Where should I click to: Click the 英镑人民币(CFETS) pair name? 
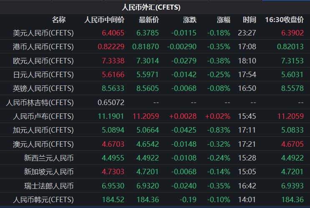43,88
